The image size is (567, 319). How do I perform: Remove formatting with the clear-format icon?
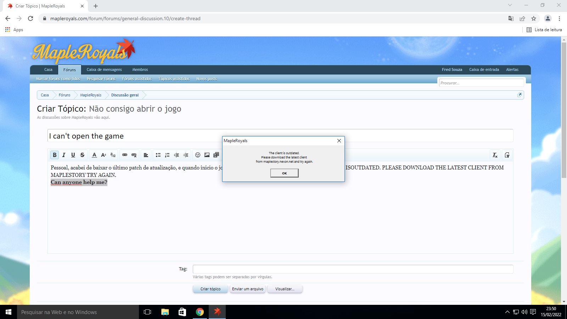tap(495, 155)
